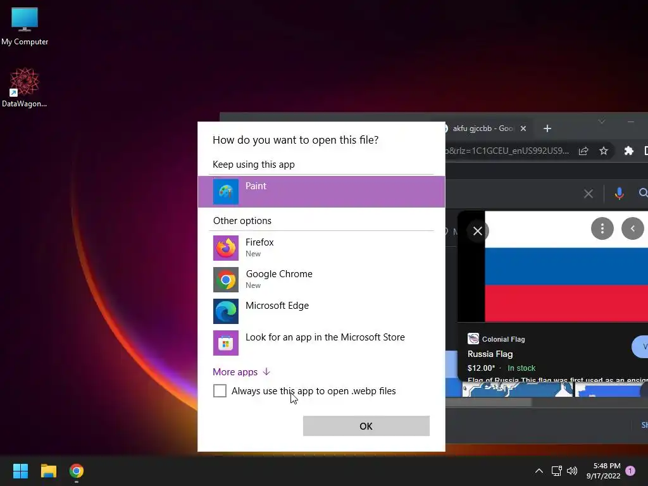The height and width of the screenshot is (486, 648).
Task: Confirm with the OK button
Action: pyautogui.click(x=366, y=426)
